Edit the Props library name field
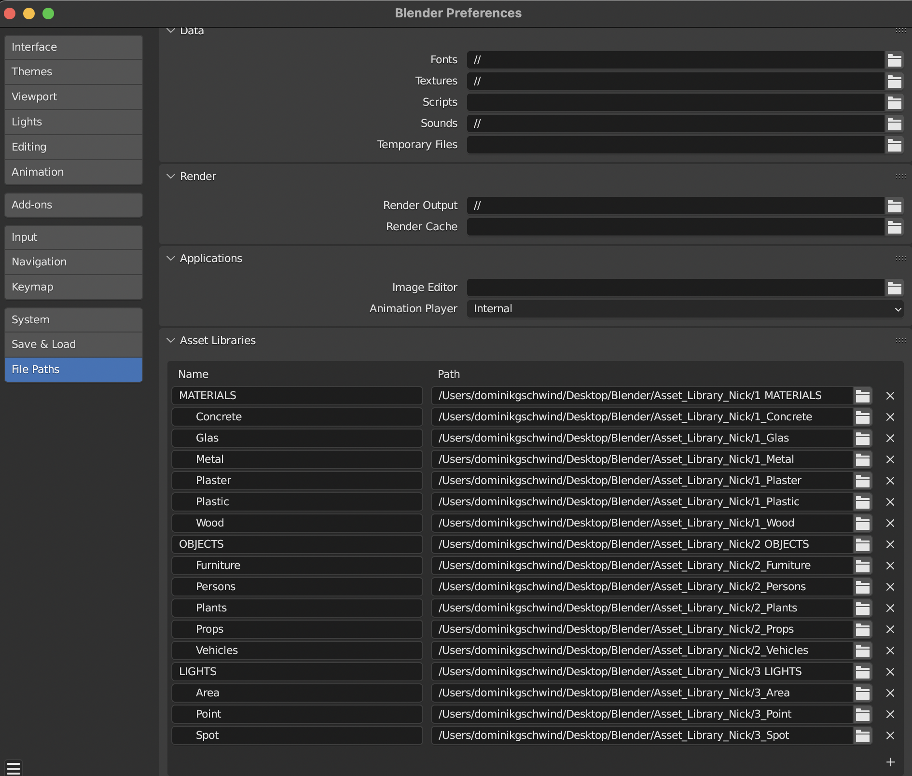912x776 pixels. pyautogui.click(x=297, y=629)
